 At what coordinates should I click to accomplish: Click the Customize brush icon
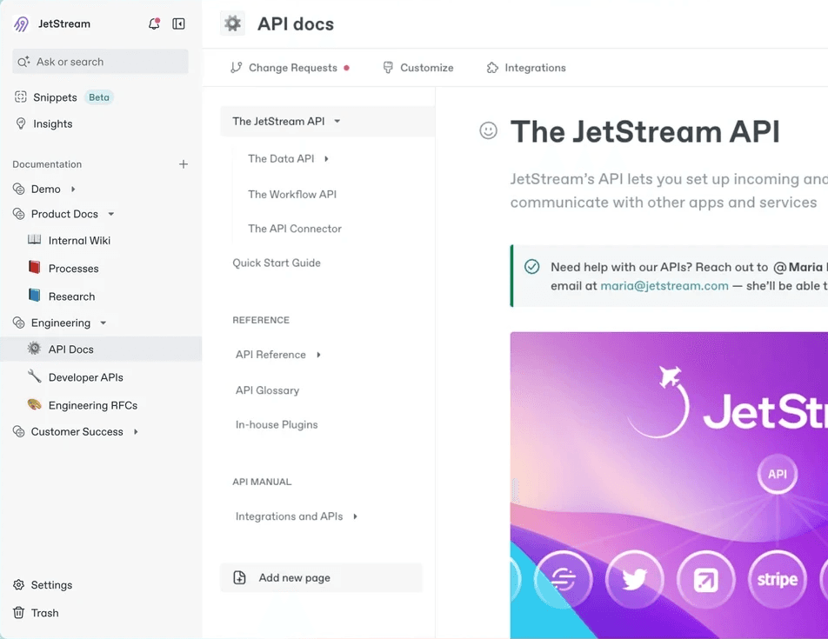(x=388, y=68)
